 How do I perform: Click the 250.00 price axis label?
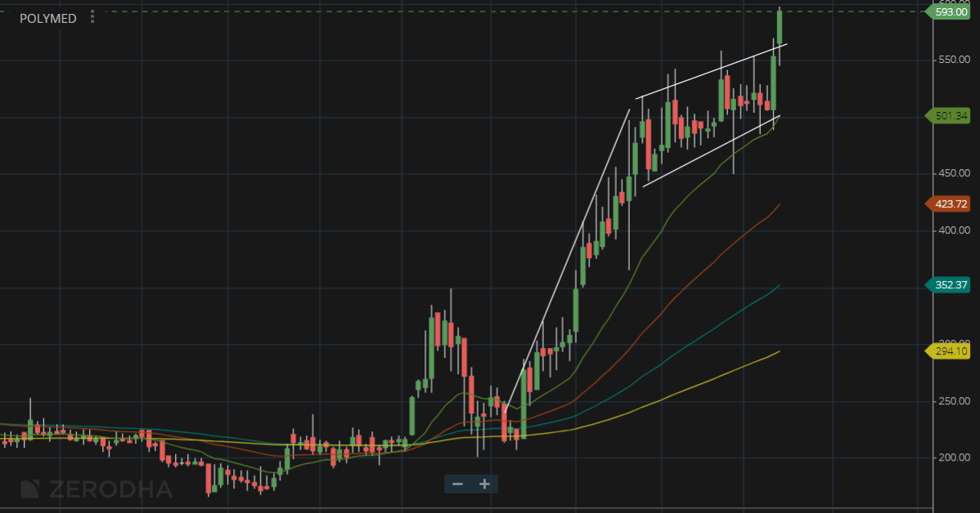[x=953, y=401]
